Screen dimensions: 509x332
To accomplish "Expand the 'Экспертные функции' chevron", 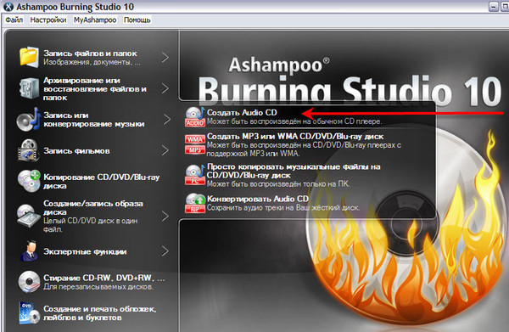I will [x=165, y=250].
